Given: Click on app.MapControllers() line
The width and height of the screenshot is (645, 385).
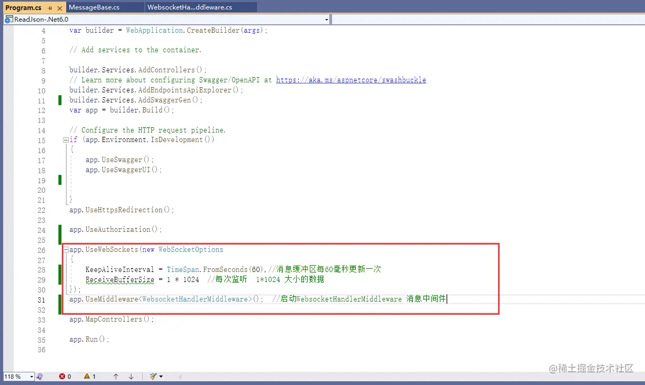Looking at the screenshot, I should tap(112, 320).
